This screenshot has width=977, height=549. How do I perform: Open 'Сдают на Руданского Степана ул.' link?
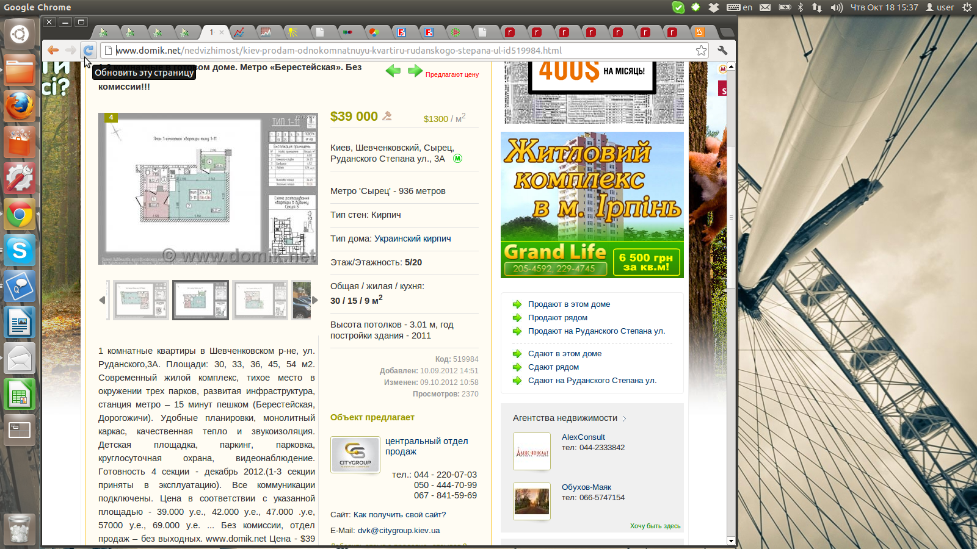coord(592,381)
